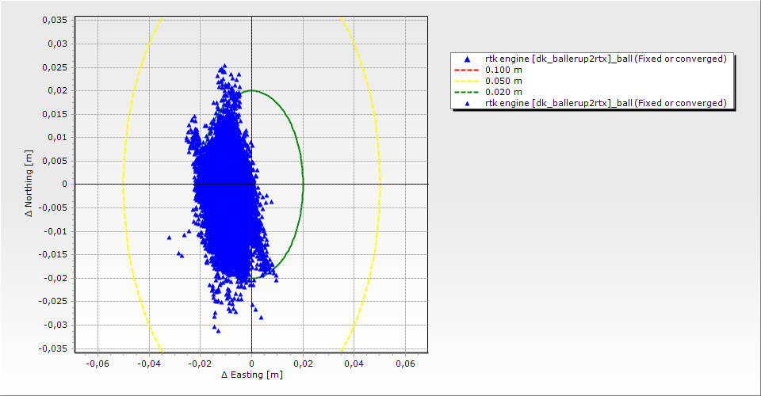This screenshot has width=761, height=396.
Task: Click the yellow dashed 0.050 m legend line sample
Action: click(x=466, y=81)
